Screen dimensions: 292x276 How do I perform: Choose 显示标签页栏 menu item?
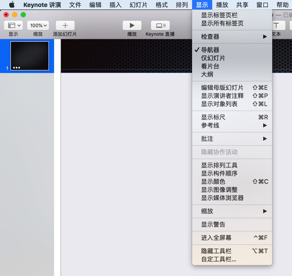point(232,15)
